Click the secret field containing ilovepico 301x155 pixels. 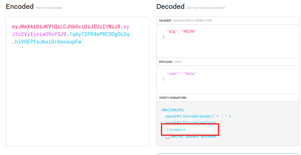[189, 129]
